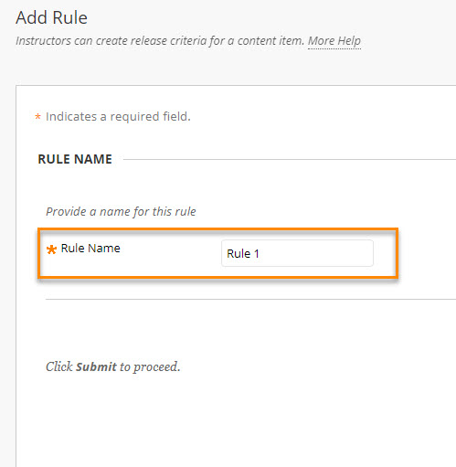Click the 'Instructors can create release criteria' description

[160, 41]
